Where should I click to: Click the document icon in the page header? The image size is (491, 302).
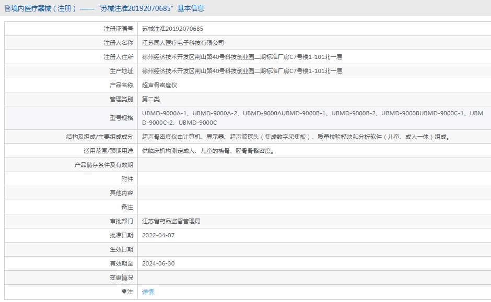[7, 8]
